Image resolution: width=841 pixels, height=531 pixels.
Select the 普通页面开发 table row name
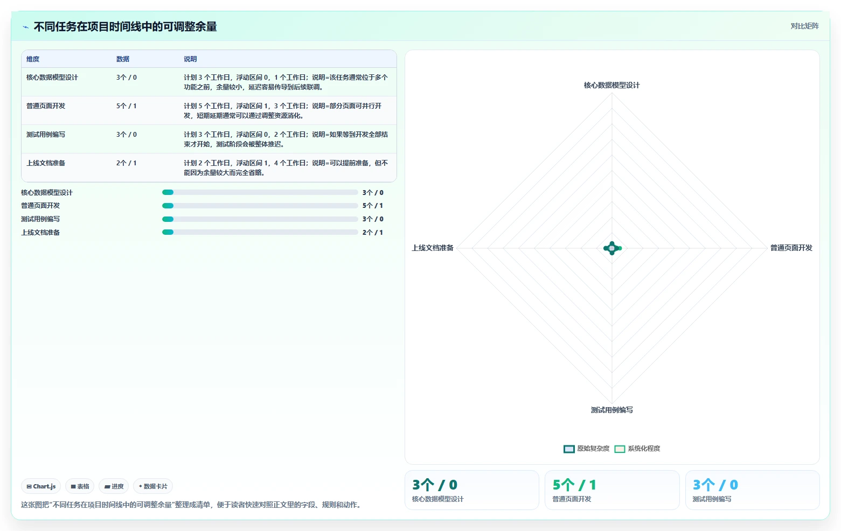(46, 106)
